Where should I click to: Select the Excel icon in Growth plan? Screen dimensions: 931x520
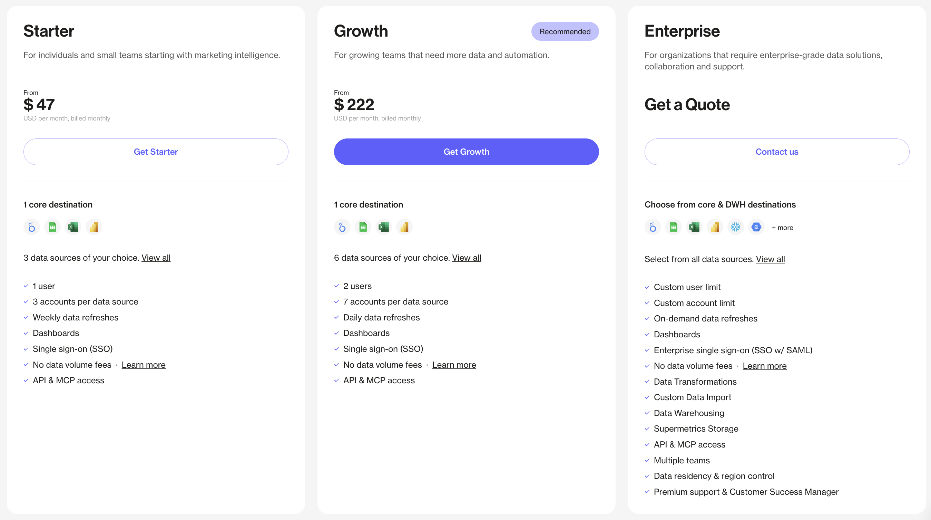383,227
